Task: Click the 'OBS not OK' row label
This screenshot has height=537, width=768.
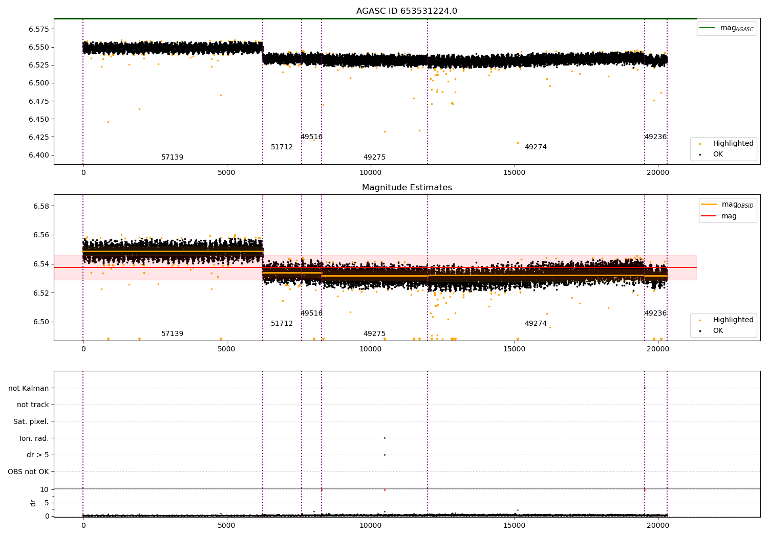Action: (x=28, y=472)
